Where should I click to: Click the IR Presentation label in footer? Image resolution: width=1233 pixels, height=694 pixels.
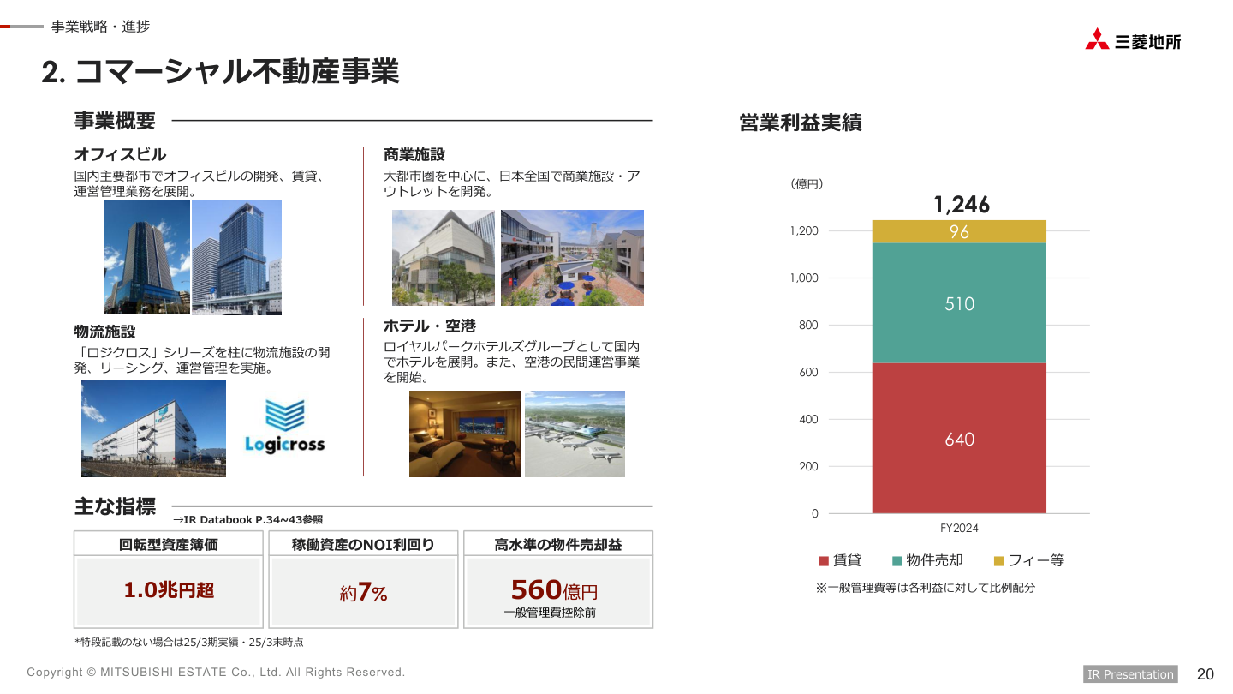click(1130, 674)
